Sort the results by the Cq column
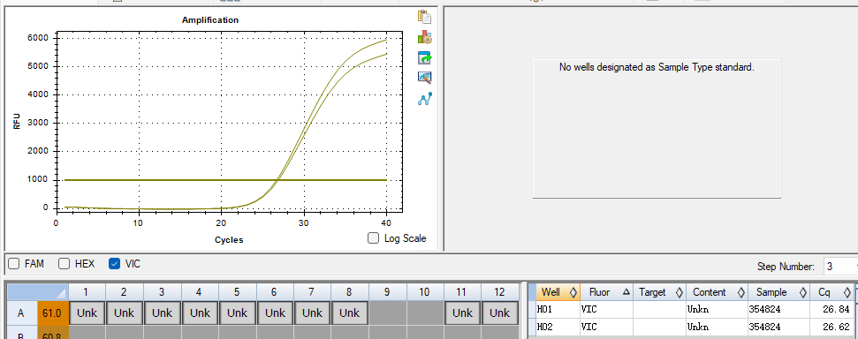This screenshot has height=339, width=858. pos(832,292)
